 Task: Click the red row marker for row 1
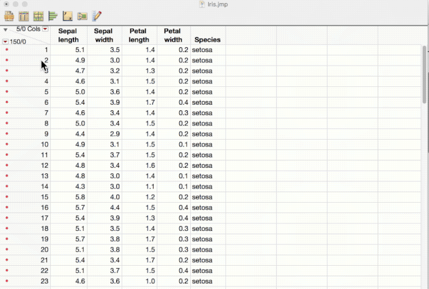pyautogui.click(x=7, y=50)
